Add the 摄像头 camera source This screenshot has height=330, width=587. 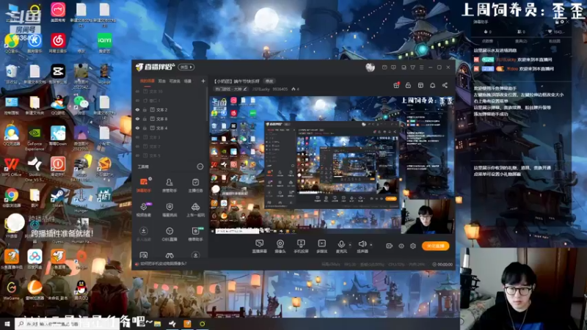[280, 246]
